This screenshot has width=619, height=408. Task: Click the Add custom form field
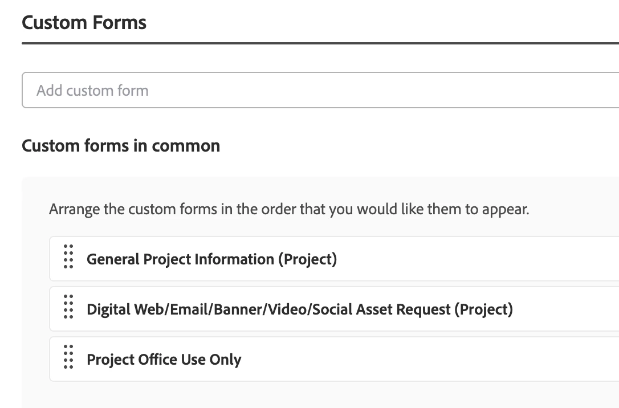click(319, 90)
